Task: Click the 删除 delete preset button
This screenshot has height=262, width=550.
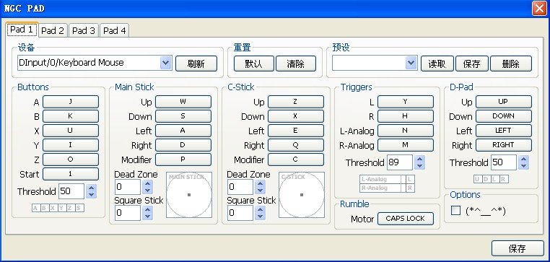Action: point(511,64)
